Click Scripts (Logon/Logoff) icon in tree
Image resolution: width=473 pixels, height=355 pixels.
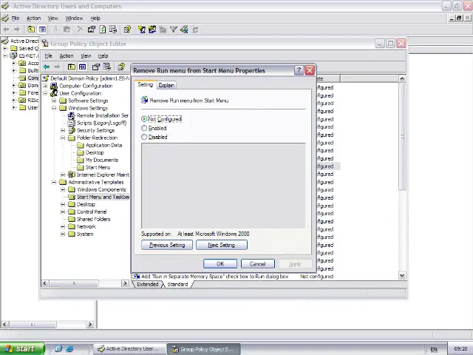coord(72,123)
